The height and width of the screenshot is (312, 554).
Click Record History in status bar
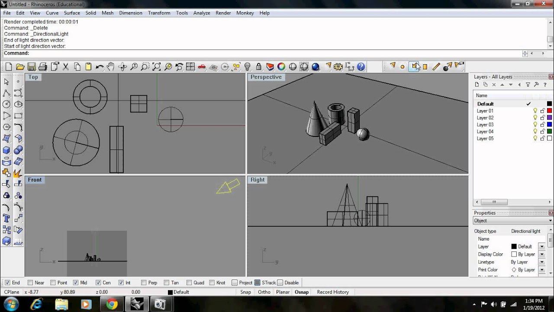[333, 292]
